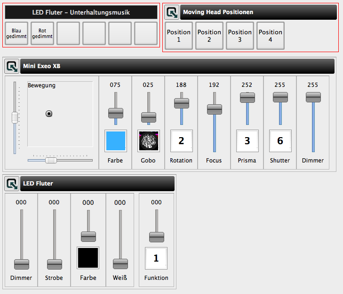
Task: Click the Shutter preset button showing 6
Action: pyautogui.click(x=280, y=141)
